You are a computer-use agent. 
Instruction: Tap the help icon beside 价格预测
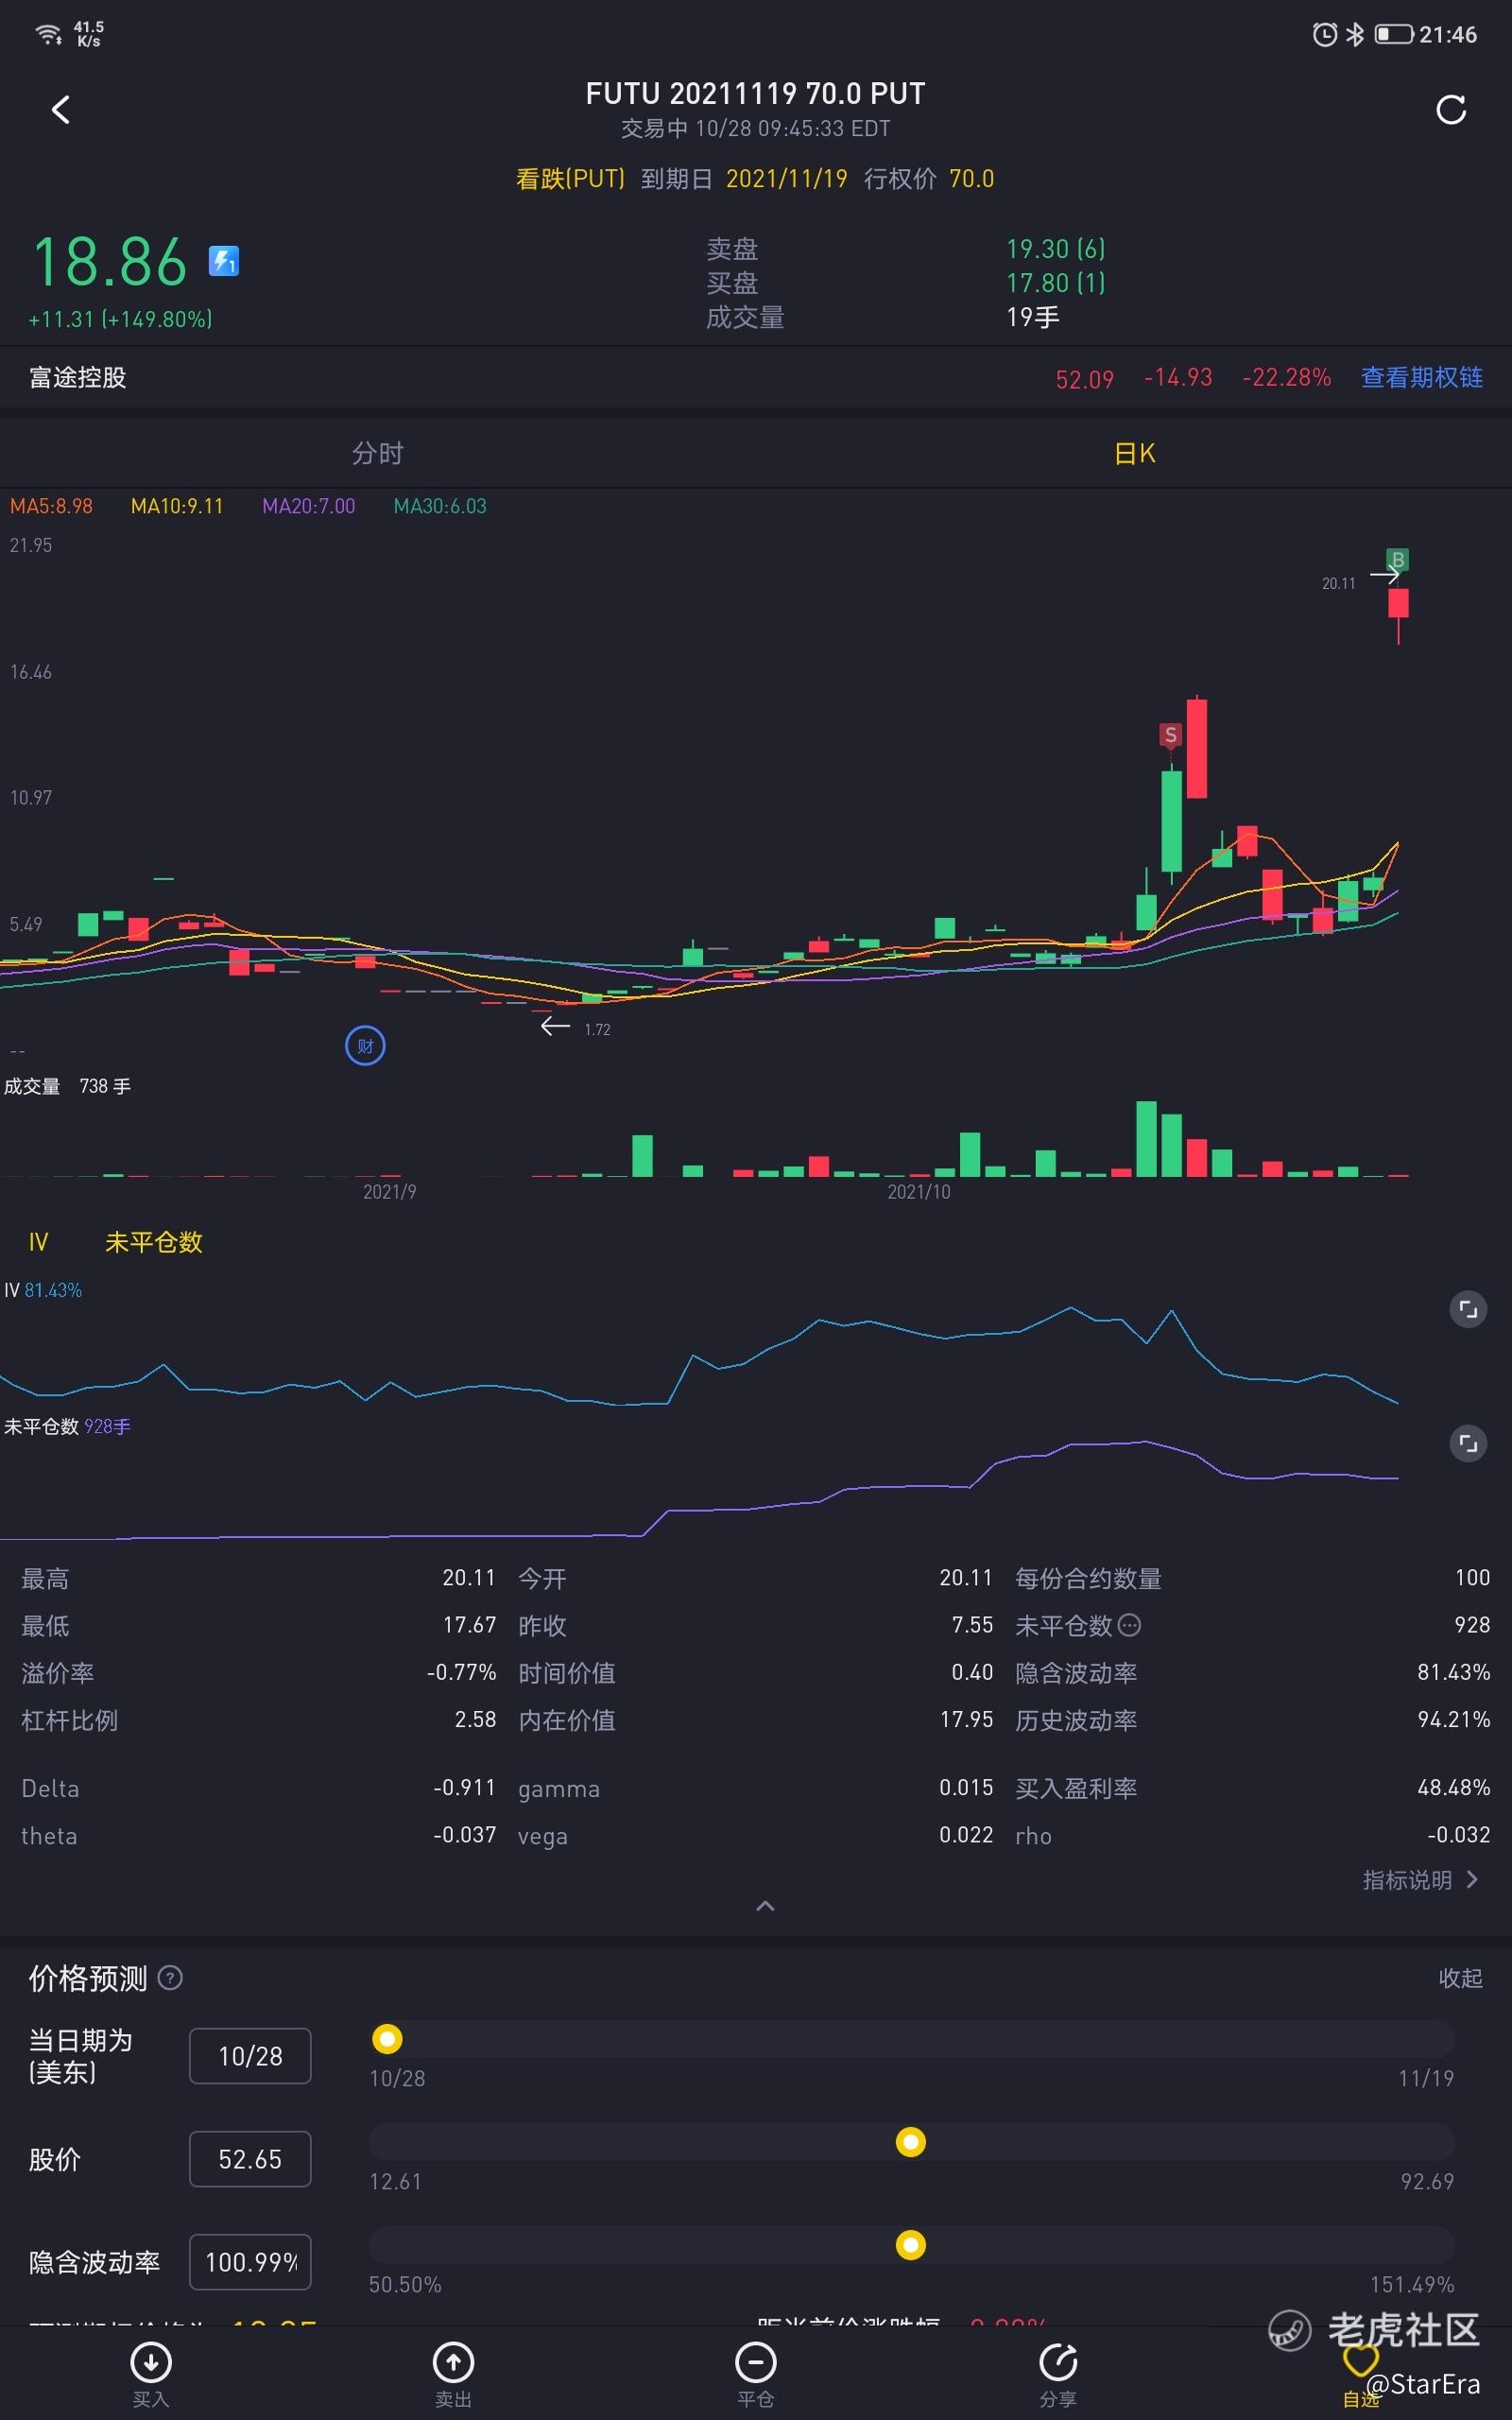click(x=171, y=1977)
